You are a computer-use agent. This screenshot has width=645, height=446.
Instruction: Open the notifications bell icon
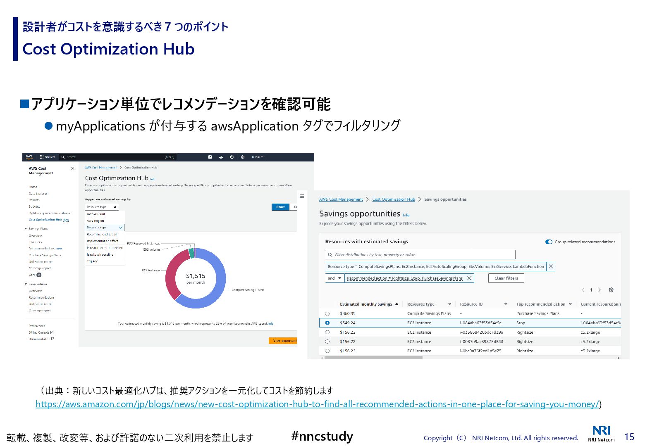coord(221,157)
